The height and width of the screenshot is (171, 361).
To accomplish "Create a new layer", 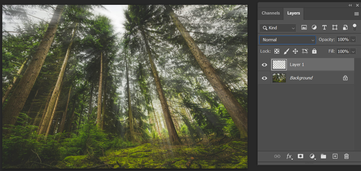I will 335,156.
